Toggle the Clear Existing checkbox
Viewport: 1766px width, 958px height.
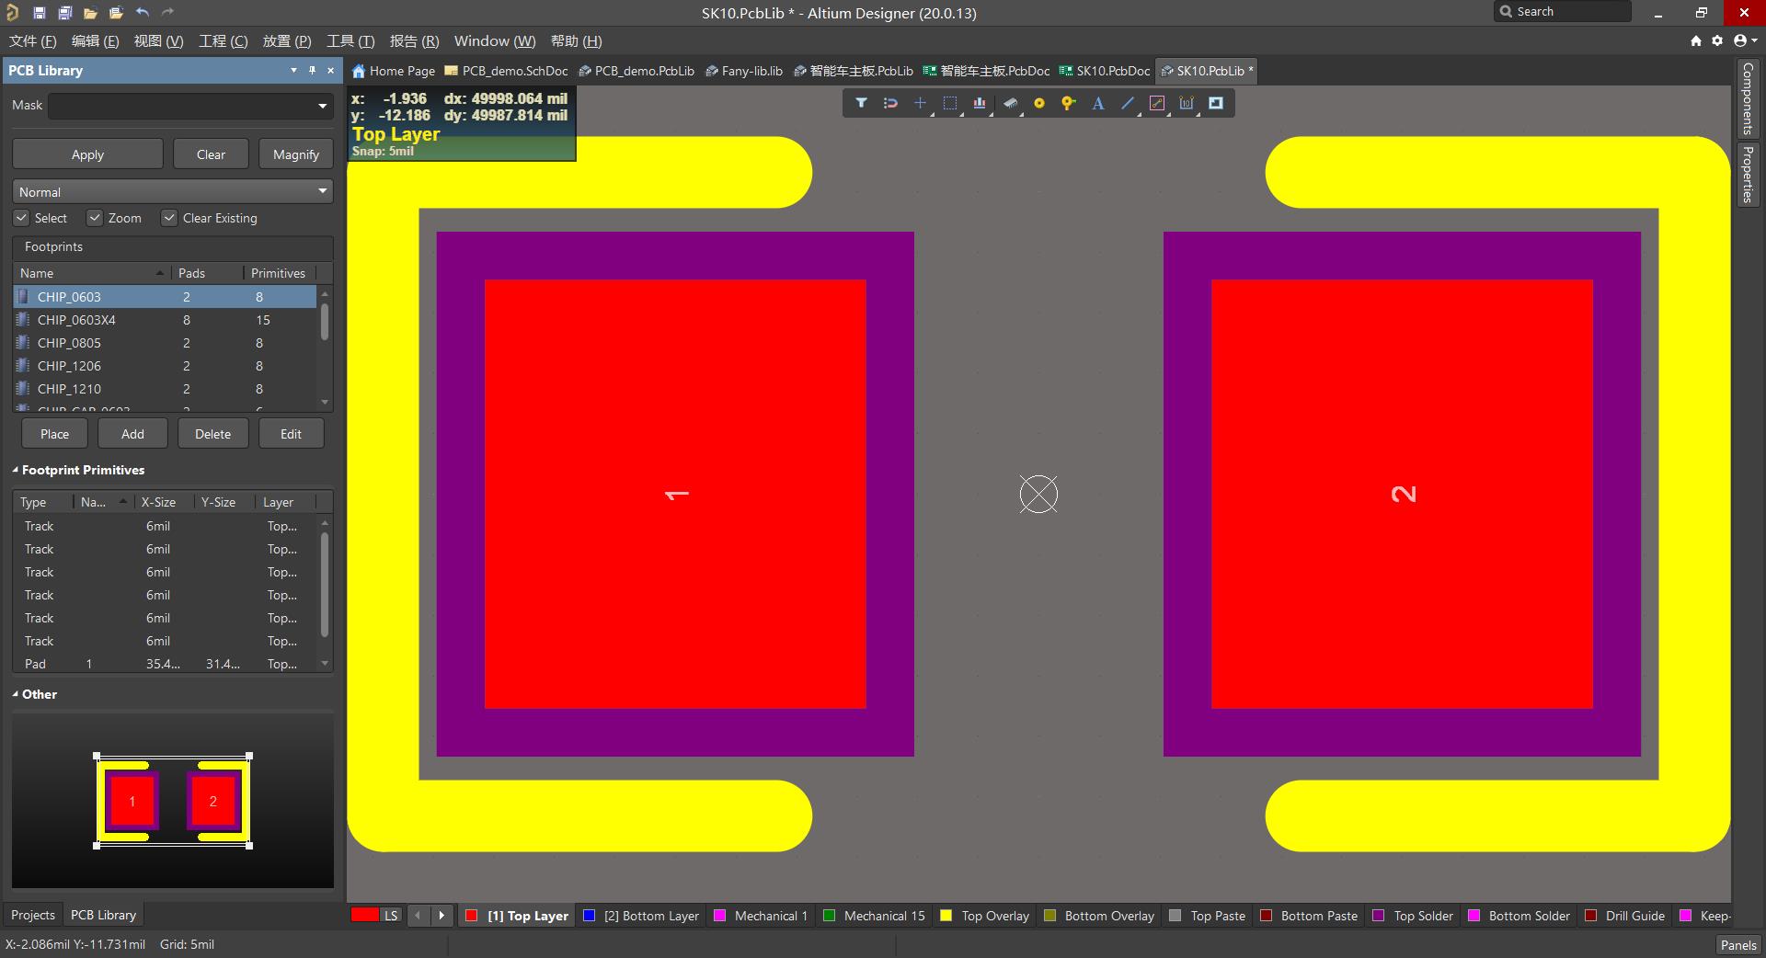(x=169, y=218)
